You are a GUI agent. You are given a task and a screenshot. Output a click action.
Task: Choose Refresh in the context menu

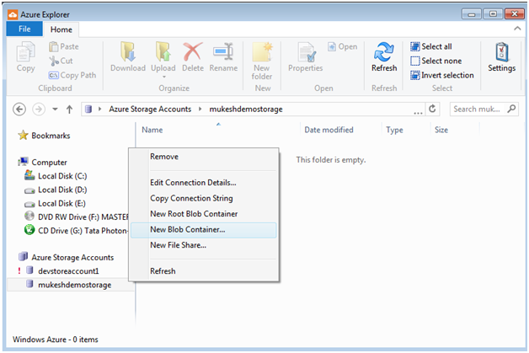[204, 271]
